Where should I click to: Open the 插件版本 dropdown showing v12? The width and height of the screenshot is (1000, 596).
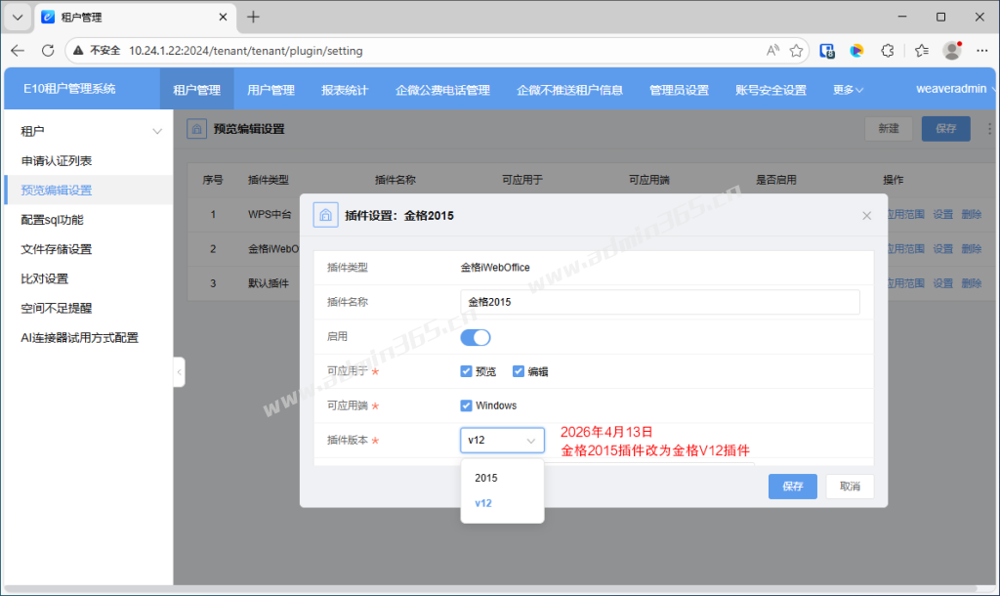coord(502,441)
